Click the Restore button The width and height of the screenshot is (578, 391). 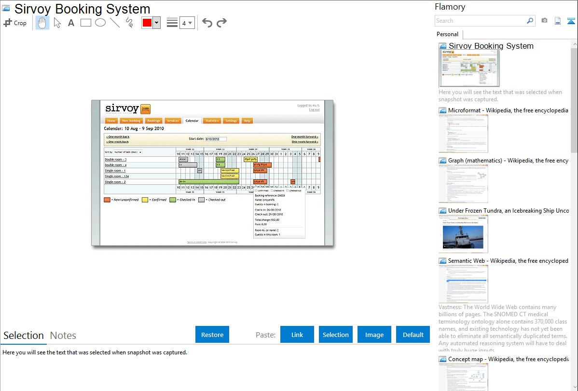[212, 335]
